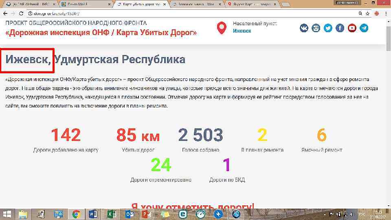391x220 pixels.
Task: Open a new browser tab
Action: point(286,4)
